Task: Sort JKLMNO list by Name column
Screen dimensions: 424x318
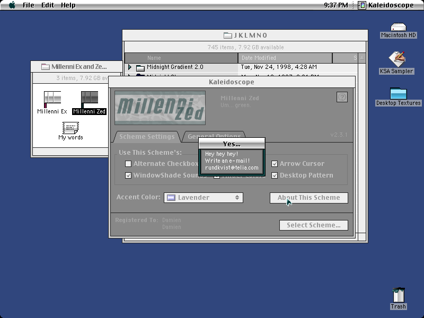Action: [x=181, y=58]
